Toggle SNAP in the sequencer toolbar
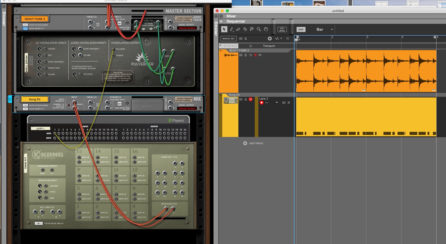 (301, 29)
